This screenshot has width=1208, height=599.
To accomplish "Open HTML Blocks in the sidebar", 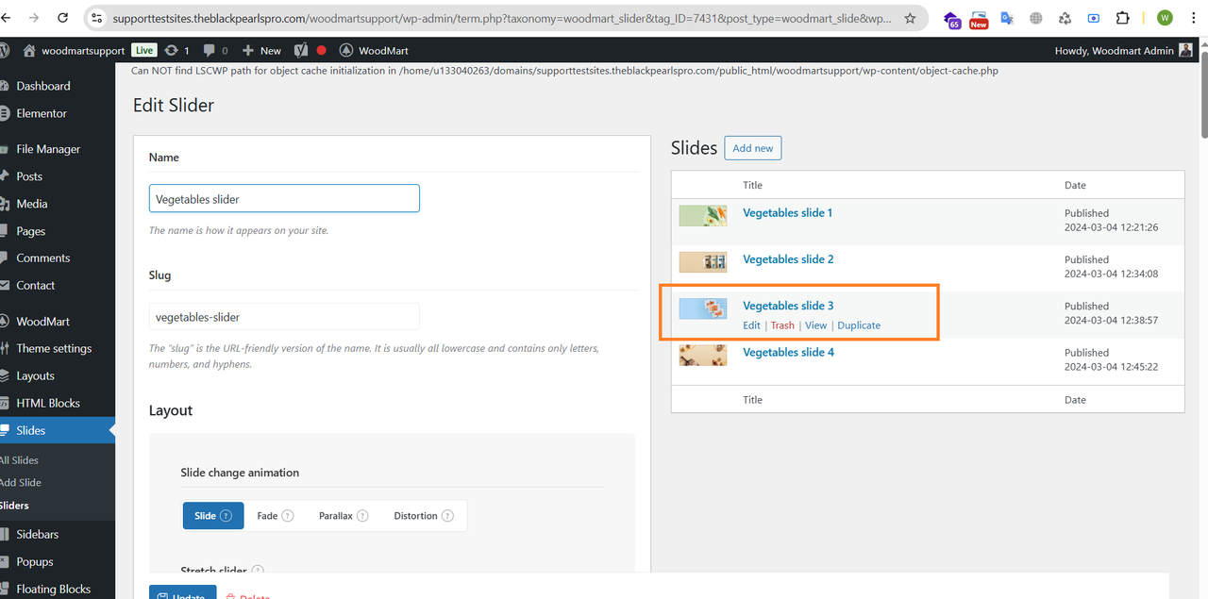I will pos(48,403).
